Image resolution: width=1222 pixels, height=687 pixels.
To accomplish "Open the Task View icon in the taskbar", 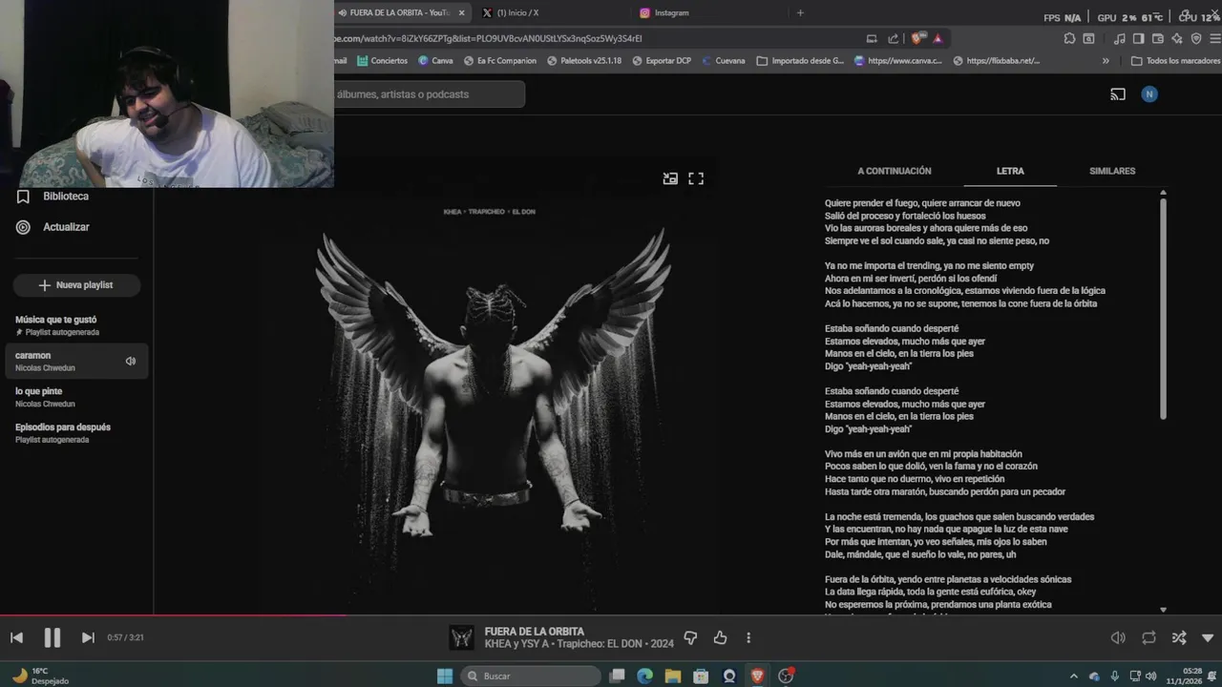I will click(x=618, y=676).
